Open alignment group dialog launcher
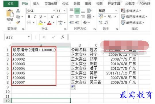Viewport: 155px width, 104px height. 95,29
